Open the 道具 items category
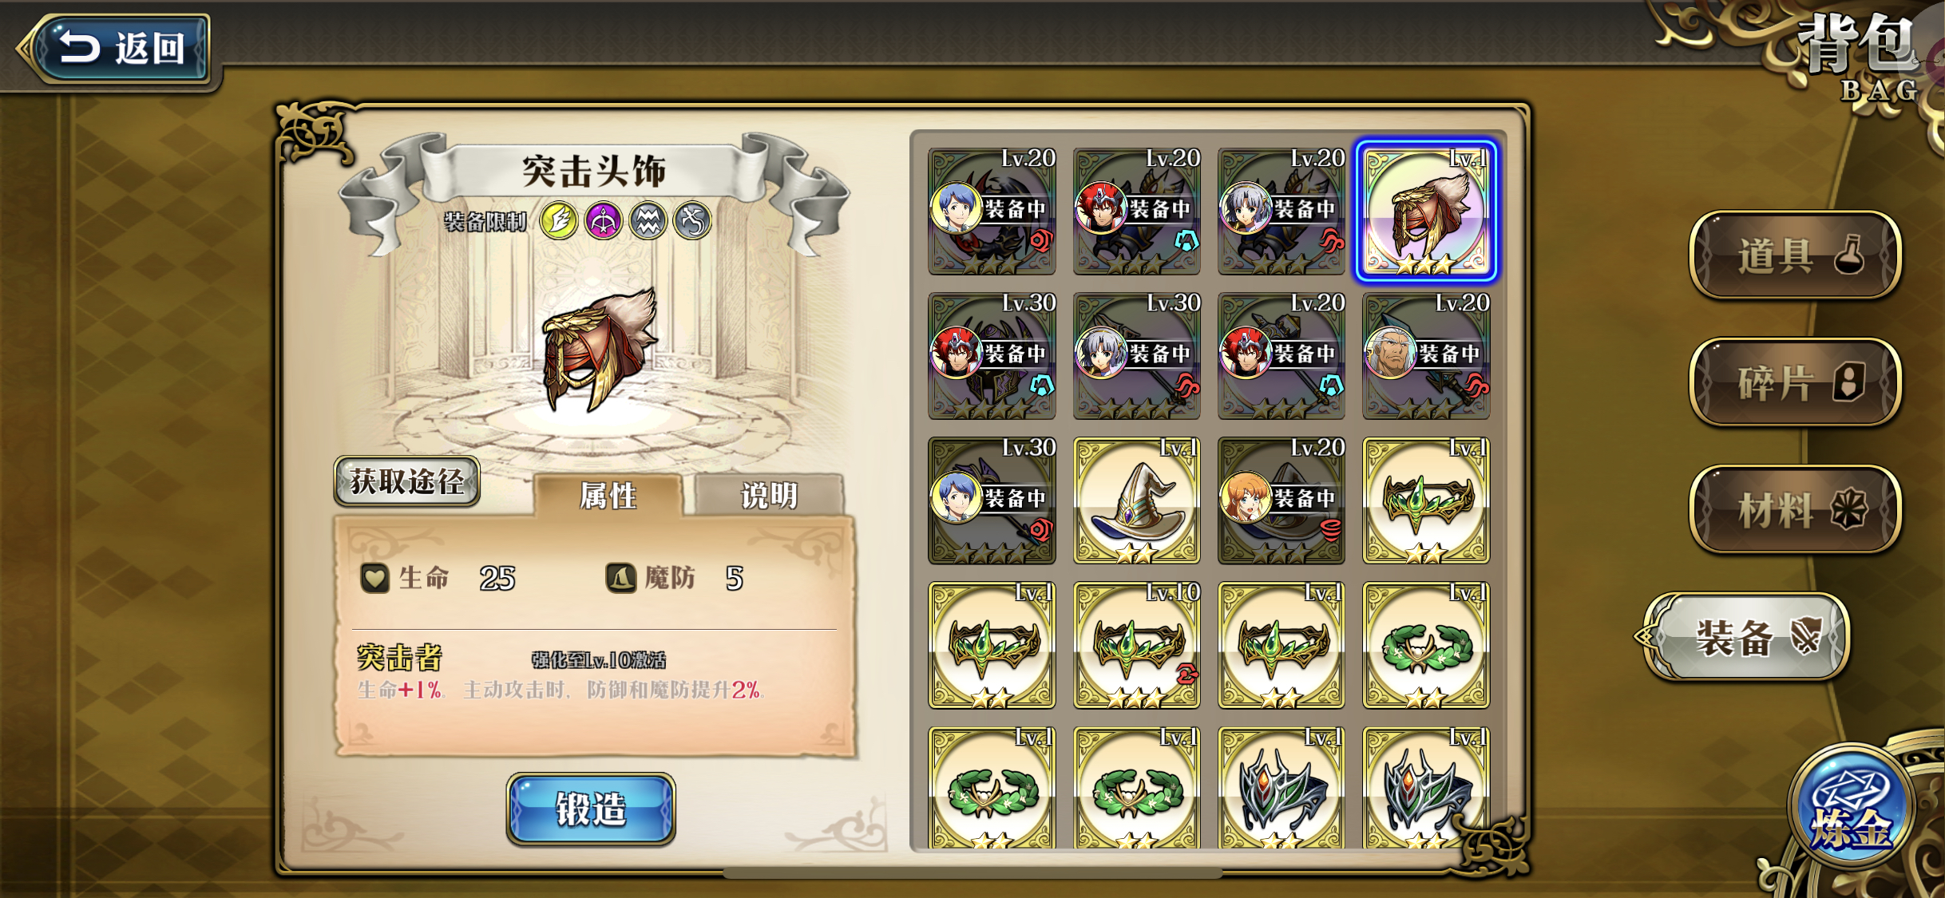The width and height of the screenshot is (1945, 898). click(x=1795, y=255)
